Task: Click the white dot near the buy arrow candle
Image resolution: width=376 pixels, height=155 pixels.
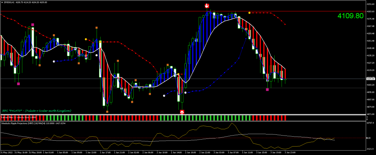Action: click(185, 93)
